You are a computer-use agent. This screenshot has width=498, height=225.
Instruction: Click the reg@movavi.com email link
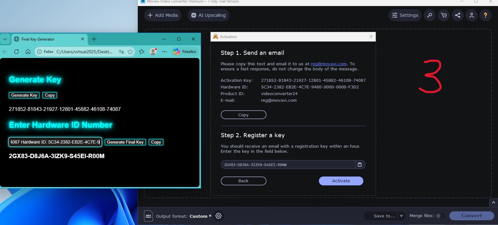pyautogui.click(x=328, y=64)
